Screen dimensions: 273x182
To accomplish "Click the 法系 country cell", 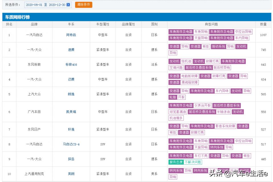I will click(154, 65).
